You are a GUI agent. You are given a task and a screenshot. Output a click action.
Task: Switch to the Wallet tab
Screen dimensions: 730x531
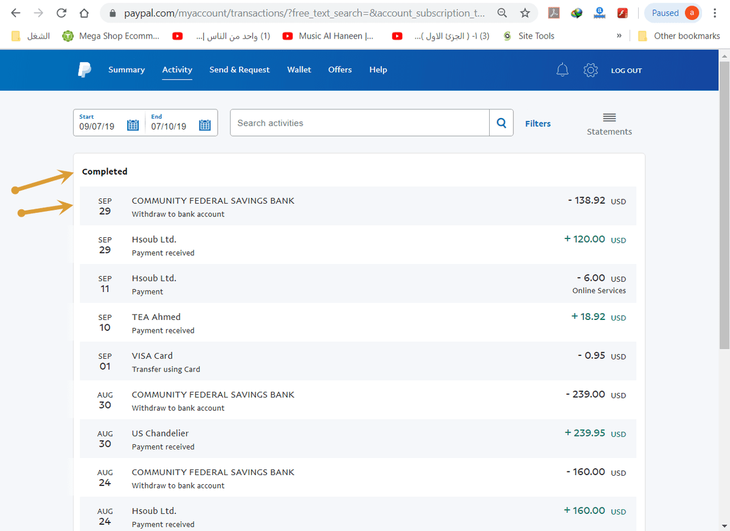click(x=299, y=70)
